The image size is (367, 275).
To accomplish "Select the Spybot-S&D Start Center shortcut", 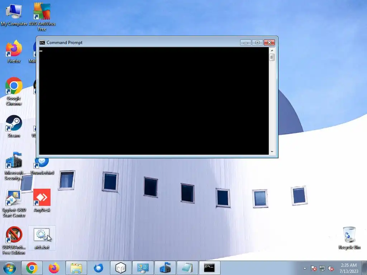I will click(x=14, y=203).
